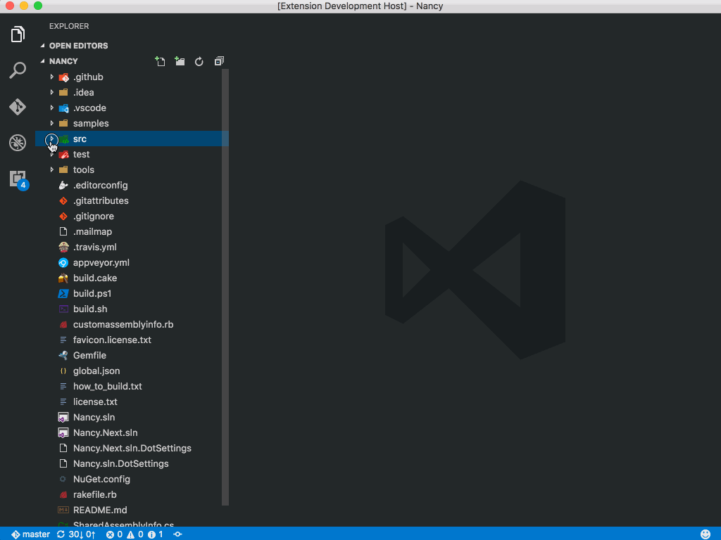Expand the src folder arrow
Viewport: 721px width, 540px height.
point(51,139)
